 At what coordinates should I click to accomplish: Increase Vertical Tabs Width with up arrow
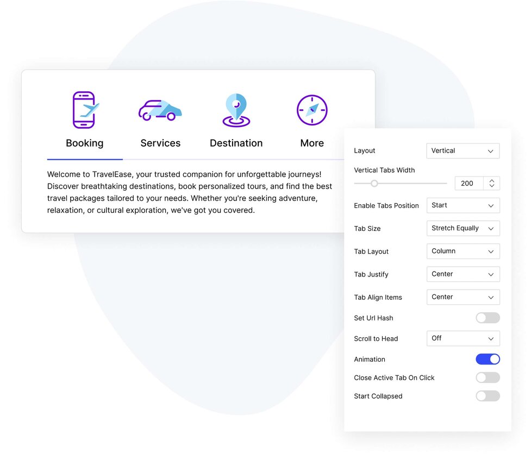click(x=492, y=180)
